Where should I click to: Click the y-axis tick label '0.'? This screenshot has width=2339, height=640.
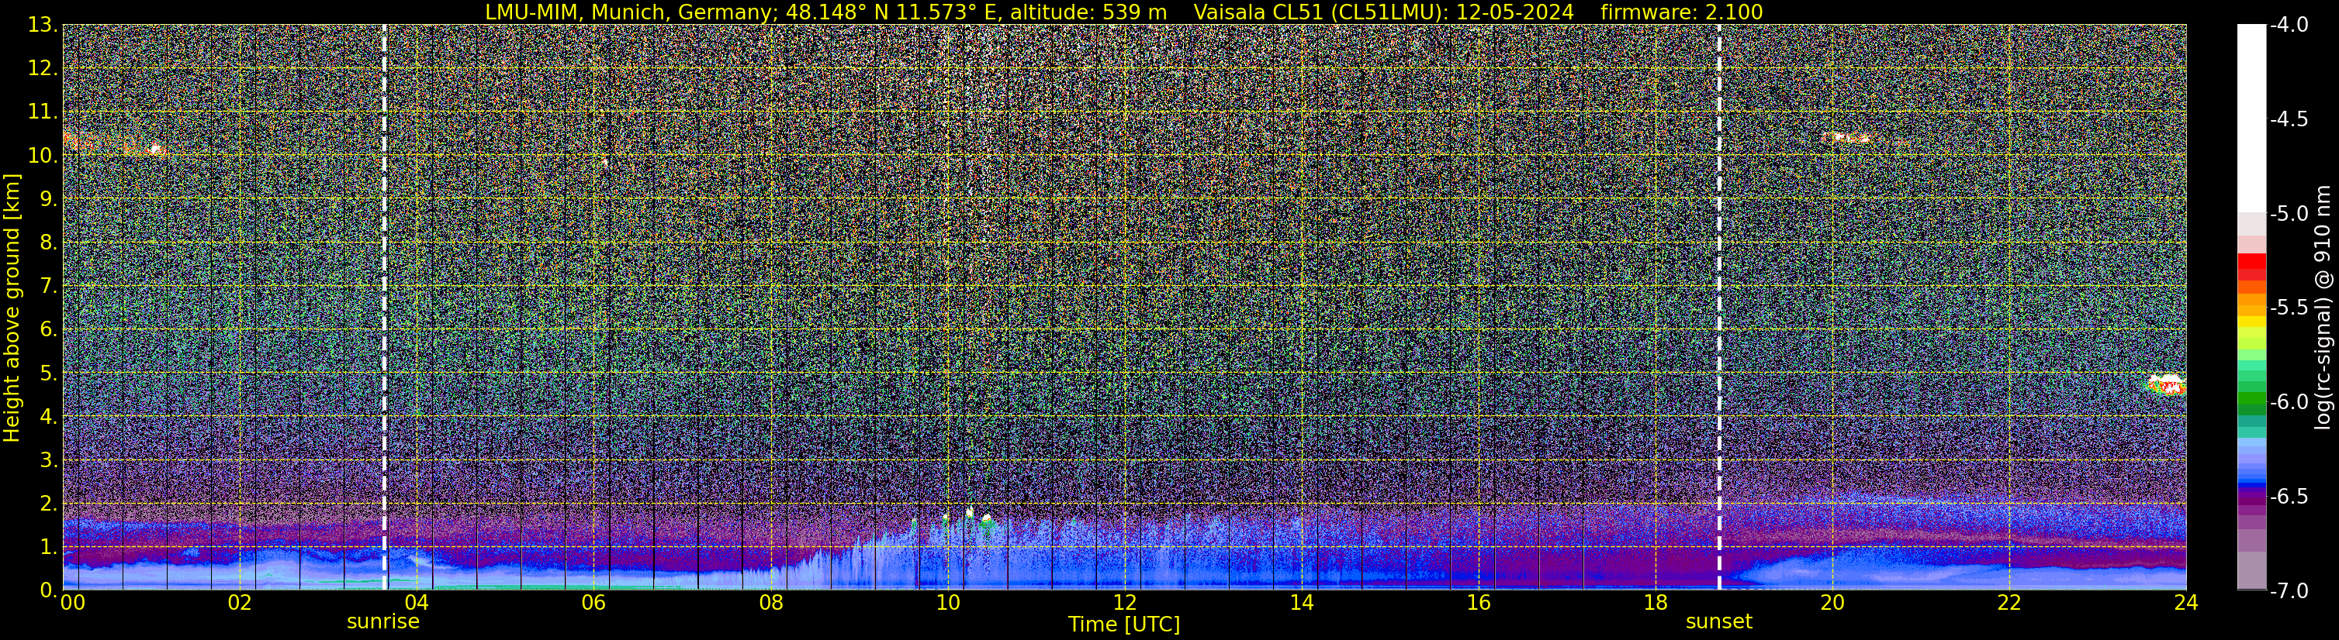pyautogui.click(x=48, y=591)
